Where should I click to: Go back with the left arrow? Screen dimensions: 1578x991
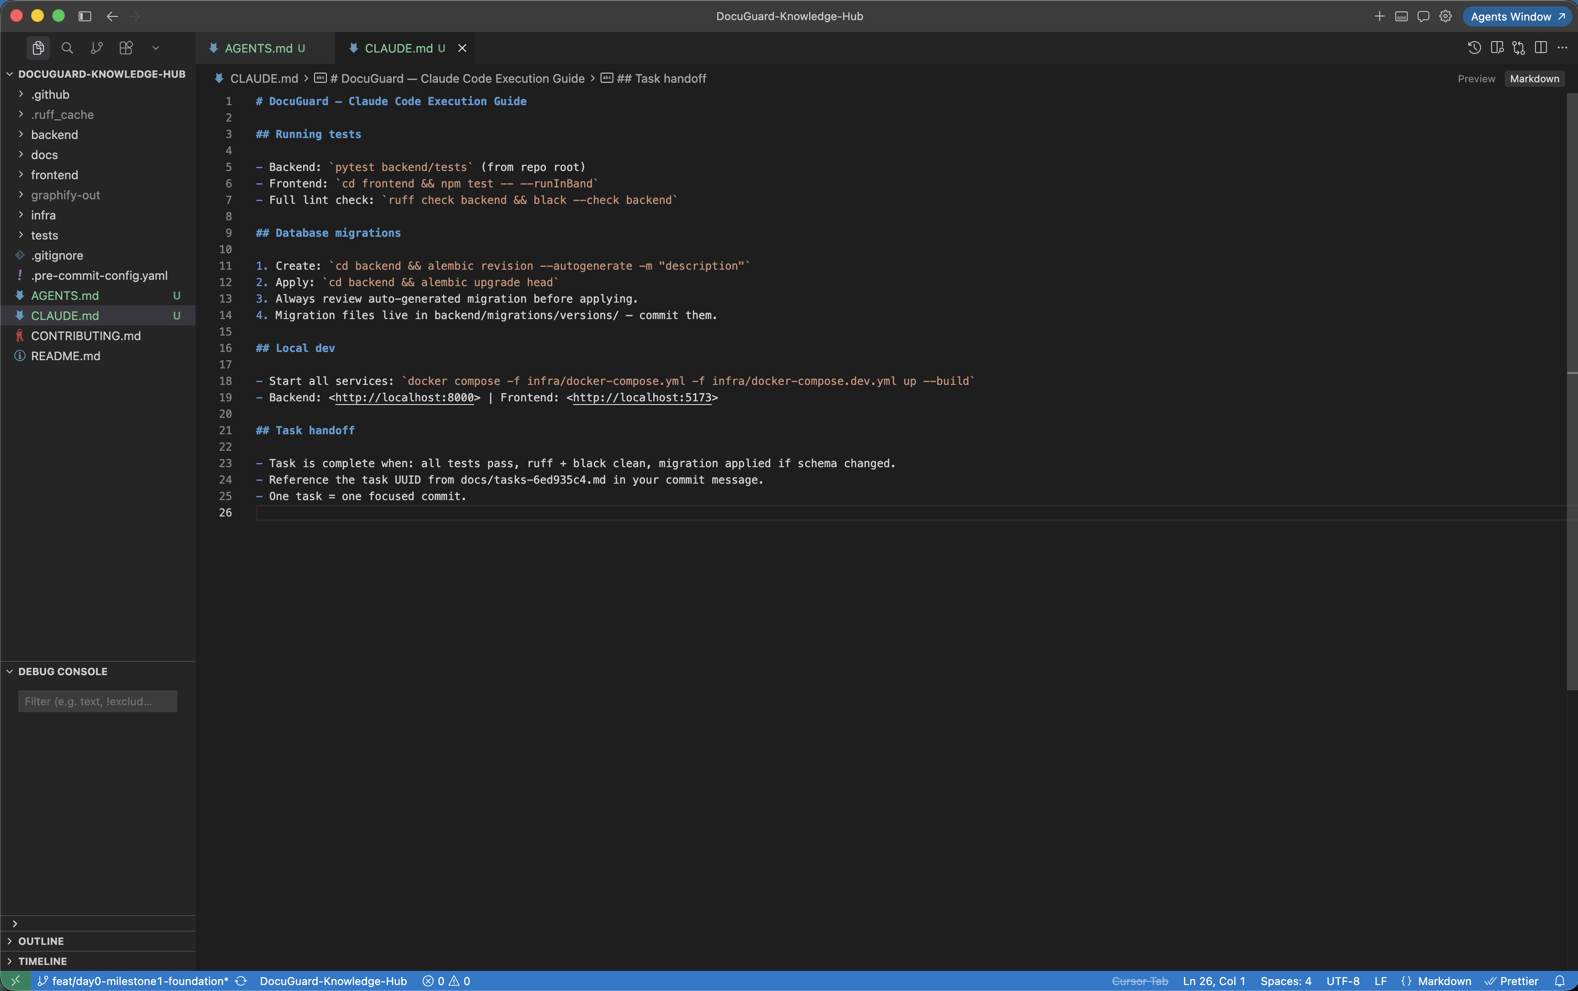pos(112,16)
